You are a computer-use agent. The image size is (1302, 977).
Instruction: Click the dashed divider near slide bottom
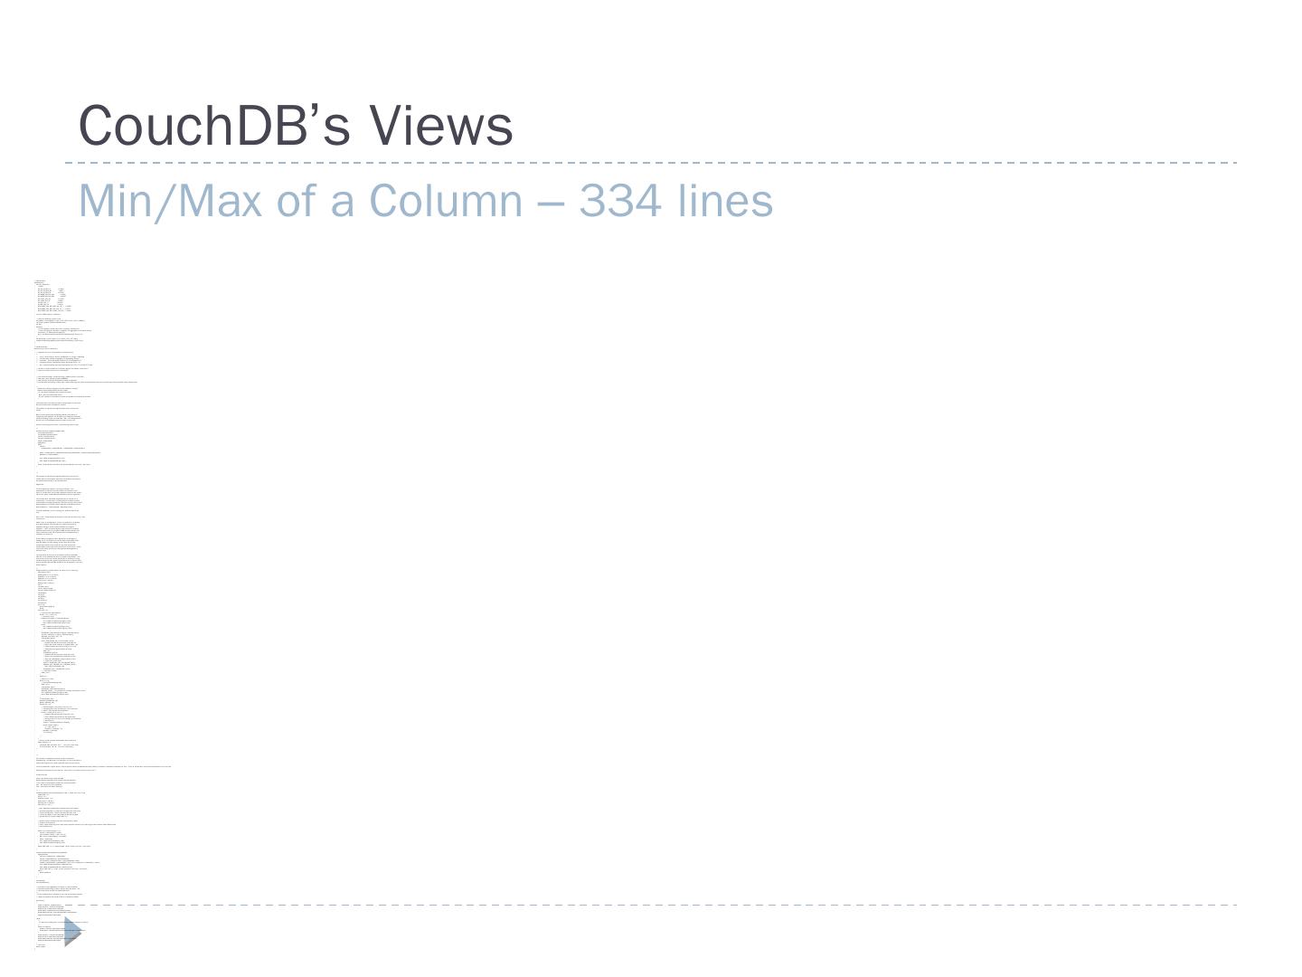click(651, 905)
